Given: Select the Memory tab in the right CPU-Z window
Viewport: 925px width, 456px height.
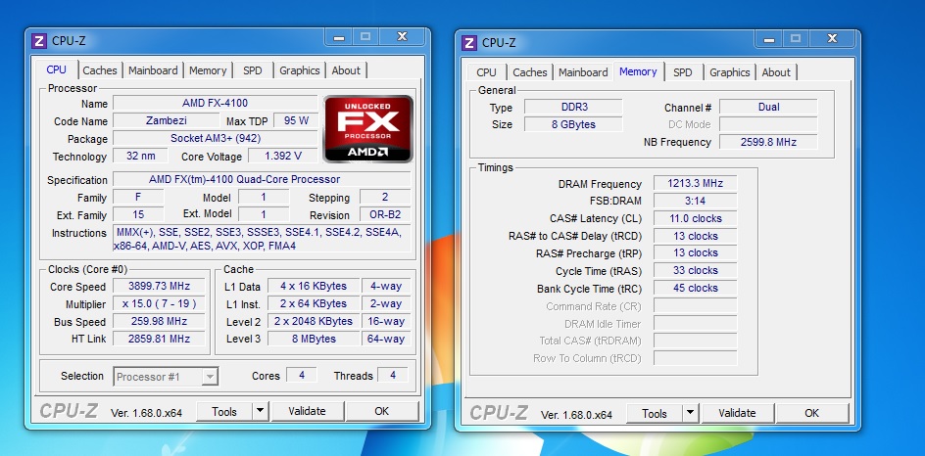Looking at the screenshot, I should 638,71.
